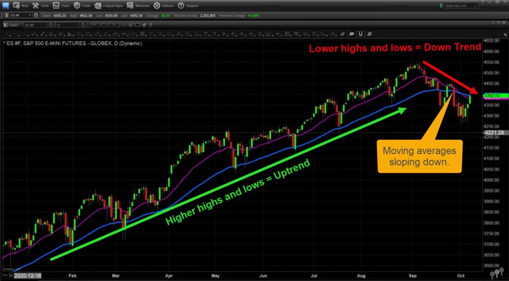Click symbol lookup icon in chart window
Screen dimensions: 509x281
51,25
